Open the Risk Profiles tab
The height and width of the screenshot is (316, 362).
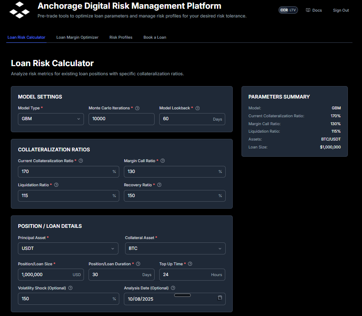tap(121, 37)
